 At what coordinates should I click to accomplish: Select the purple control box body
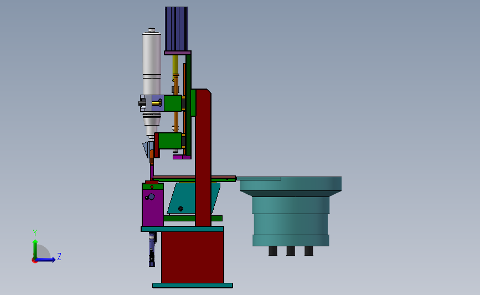(153, 208)
